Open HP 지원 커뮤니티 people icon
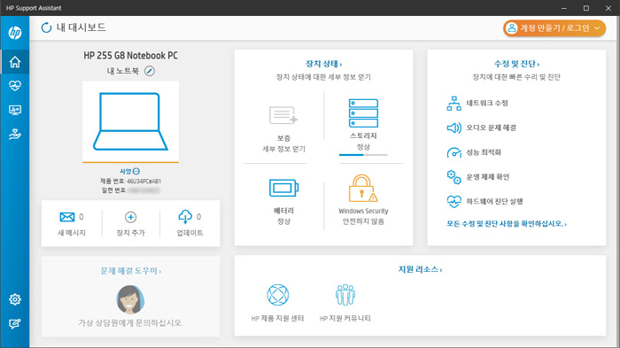This screenshot has height=348, width=620. point(345,295)
